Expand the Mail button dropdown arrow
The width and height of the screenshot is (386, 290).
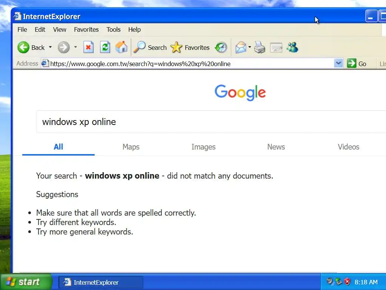pyautogui.click(x=250, y=47)
